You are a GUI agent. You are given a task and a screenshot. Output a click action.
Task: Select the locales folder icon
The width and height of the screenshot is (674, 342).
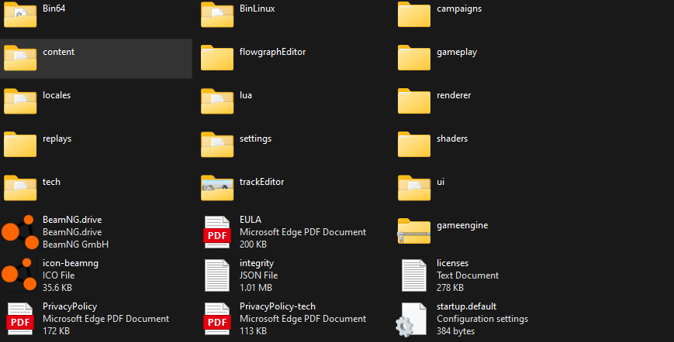coord(20,101)
